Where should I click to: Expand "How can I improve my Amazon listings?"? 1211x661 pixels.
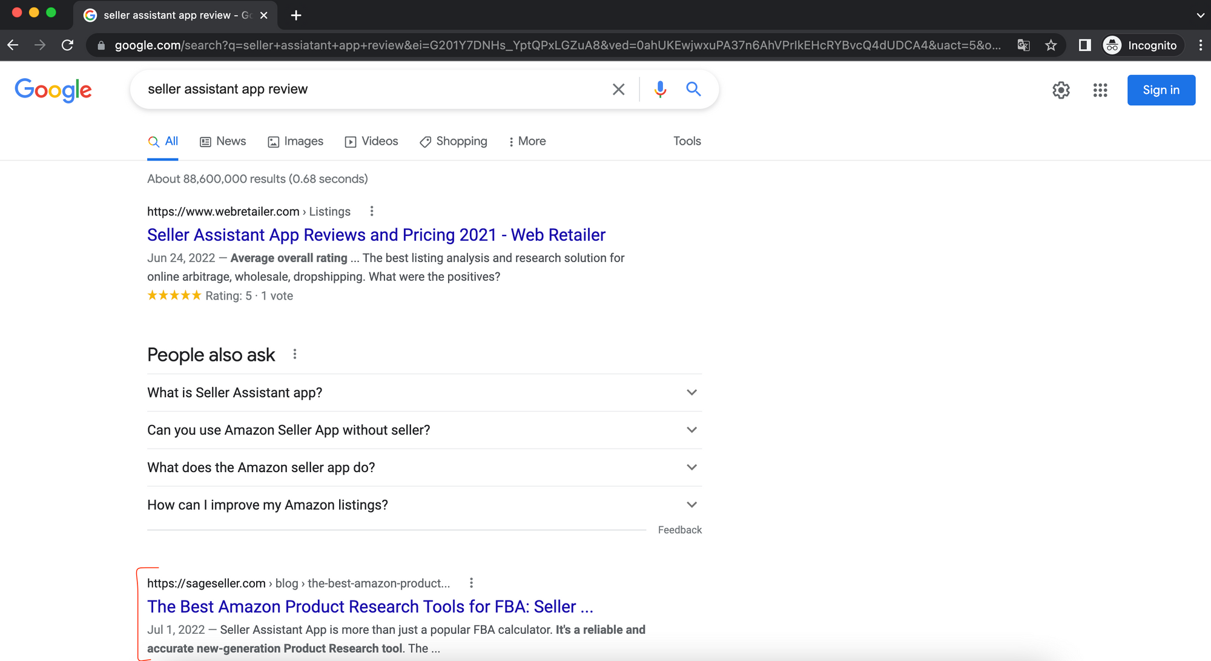point(691,505)
